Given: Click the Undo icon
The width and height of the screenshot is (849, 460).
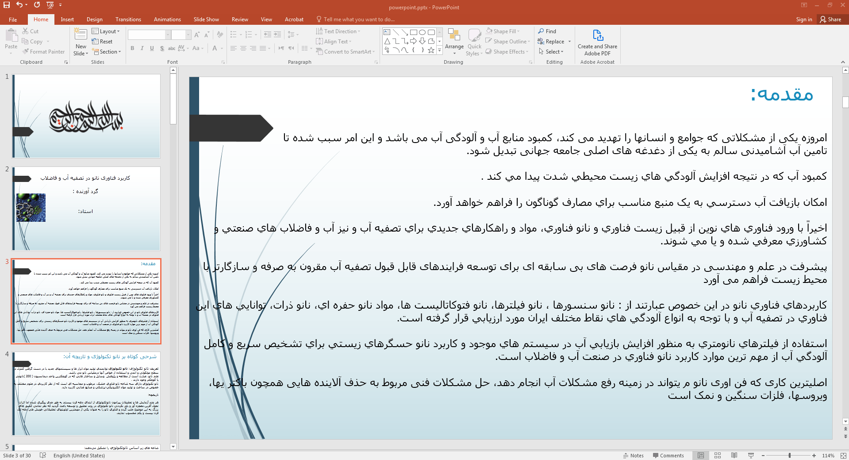Looking at the screenshot, I should [19, 5].
